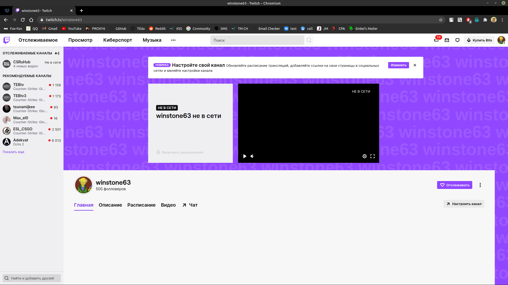Open tsunamijkee channel avatar
Viewport: 508px width, 285px height.
(x=7, y=109)
